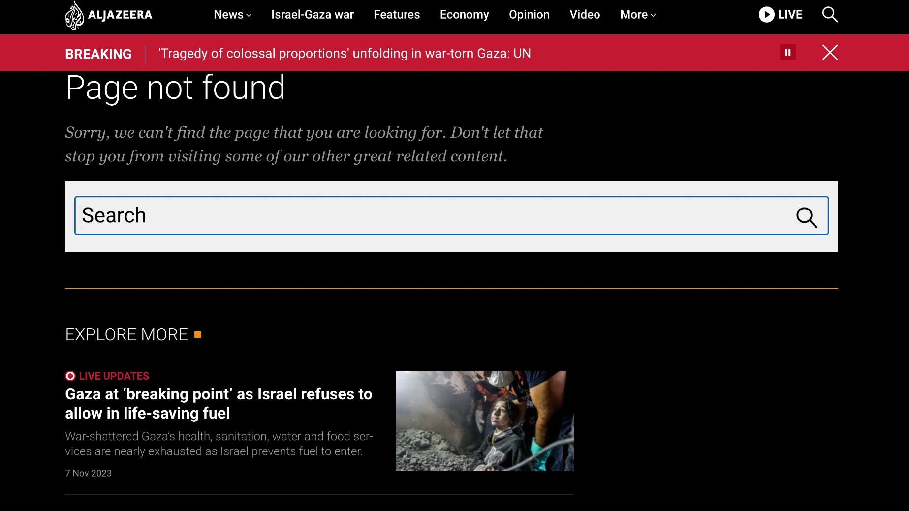Click the red Live Updates dot icon

(x=70, y=376)
